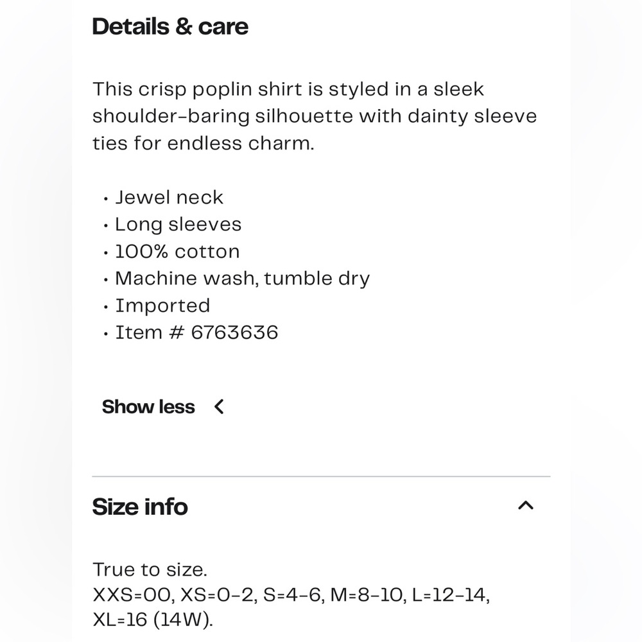Click the Item # 6763636 line

tap(196, 333)
